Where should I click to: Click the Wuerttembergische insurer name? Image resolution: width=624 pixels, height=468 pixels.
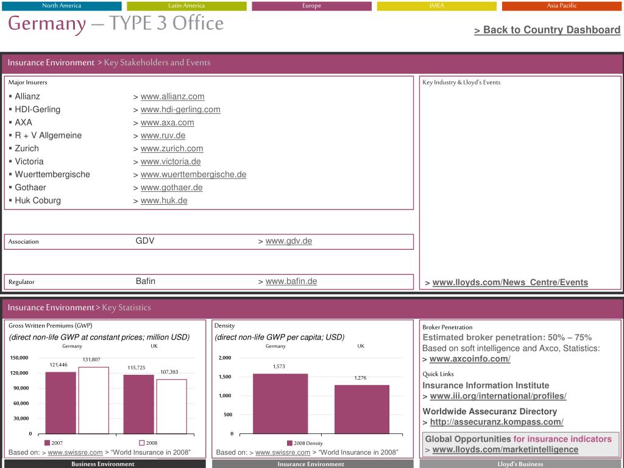click(52, 174)
